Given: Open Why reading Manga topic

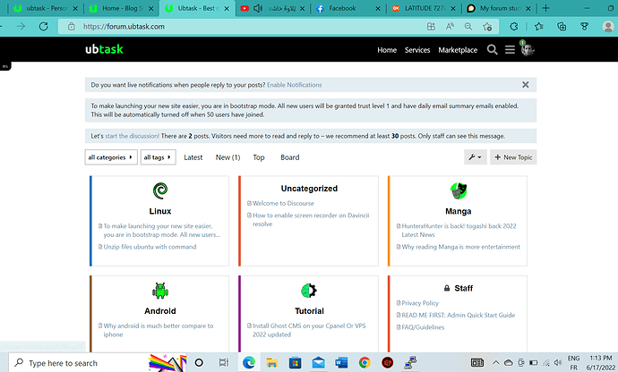Looking at the screenshot, I should coord(460,247).
